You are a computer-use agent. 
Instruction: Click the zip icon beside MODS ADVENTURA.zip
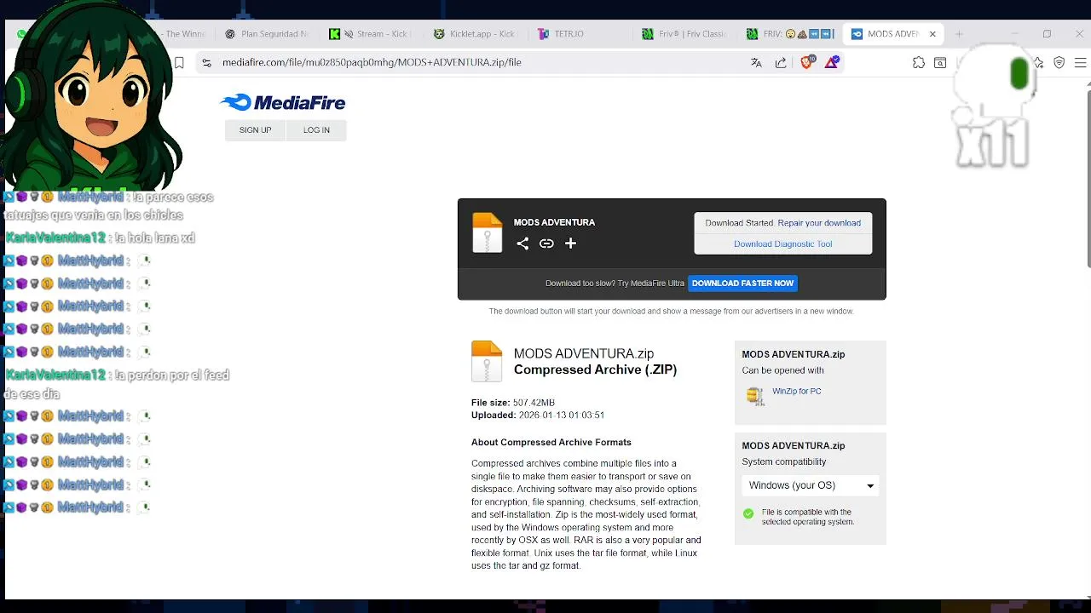click(x=487, y=361)
